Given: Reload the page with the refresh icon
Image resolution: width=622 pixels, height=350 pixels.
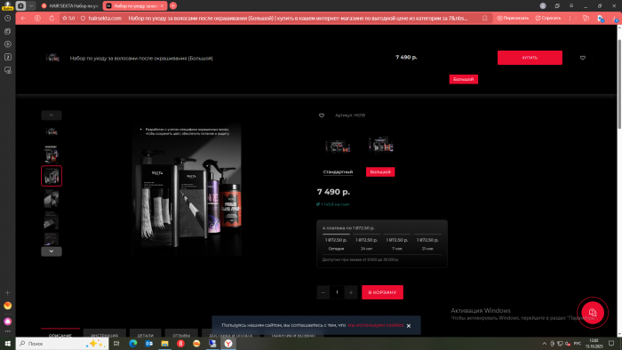Looking at the screenshot, I should click(52, 19).
